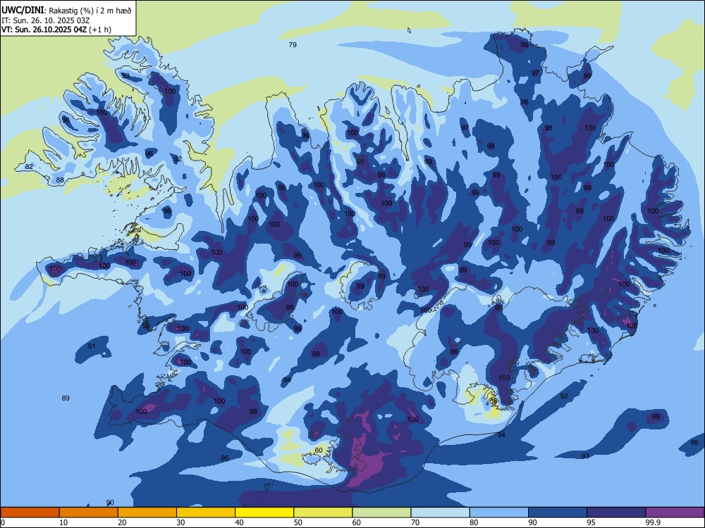Pick the 80–90 sky blue legend swatch
705x528 pixels.
tap(499, 513)
